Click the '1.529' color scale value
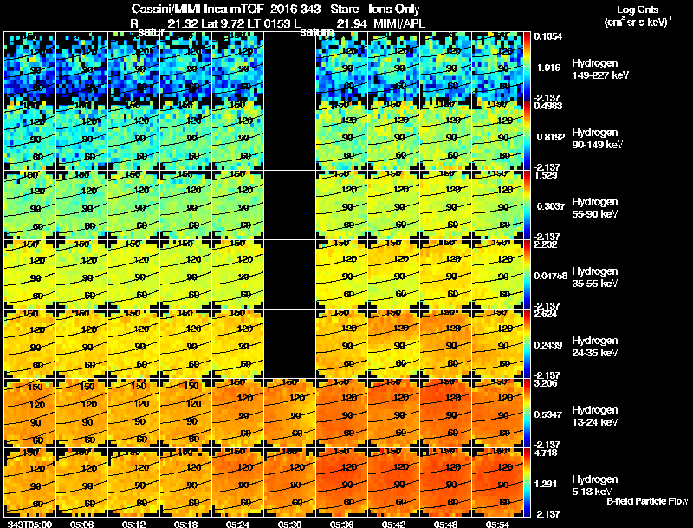This screenshot has width=693, height=528. pos(546,175)
